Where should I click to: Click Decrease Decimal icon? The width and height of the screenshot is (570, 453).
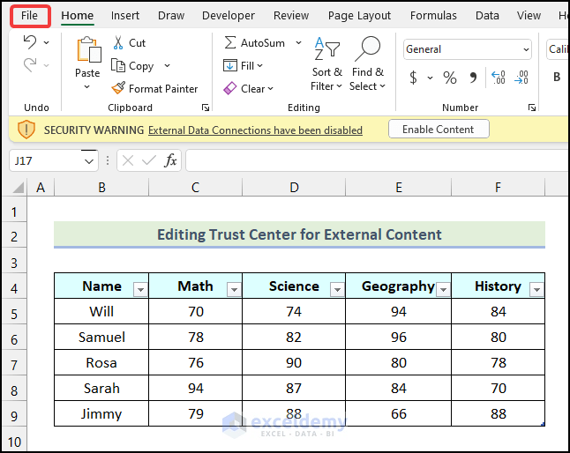pos(521,78)
